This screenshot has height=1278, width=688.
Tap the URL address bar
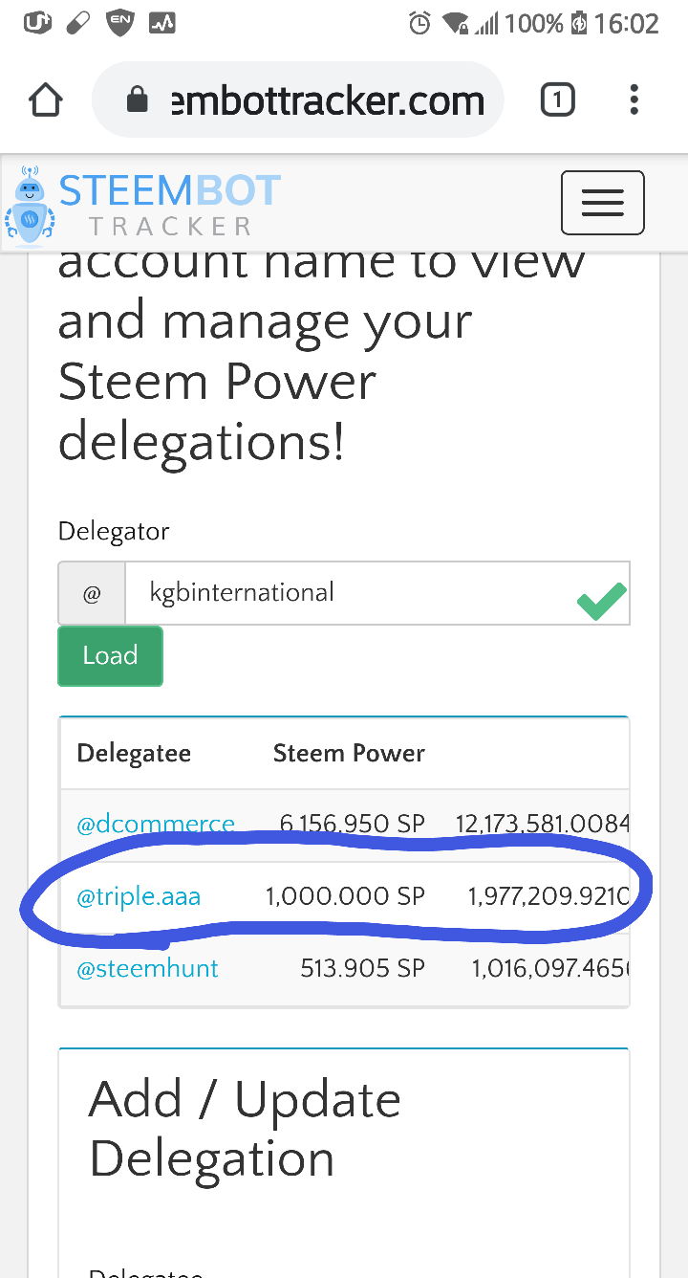pyautogui.click(x=297, y=99)
